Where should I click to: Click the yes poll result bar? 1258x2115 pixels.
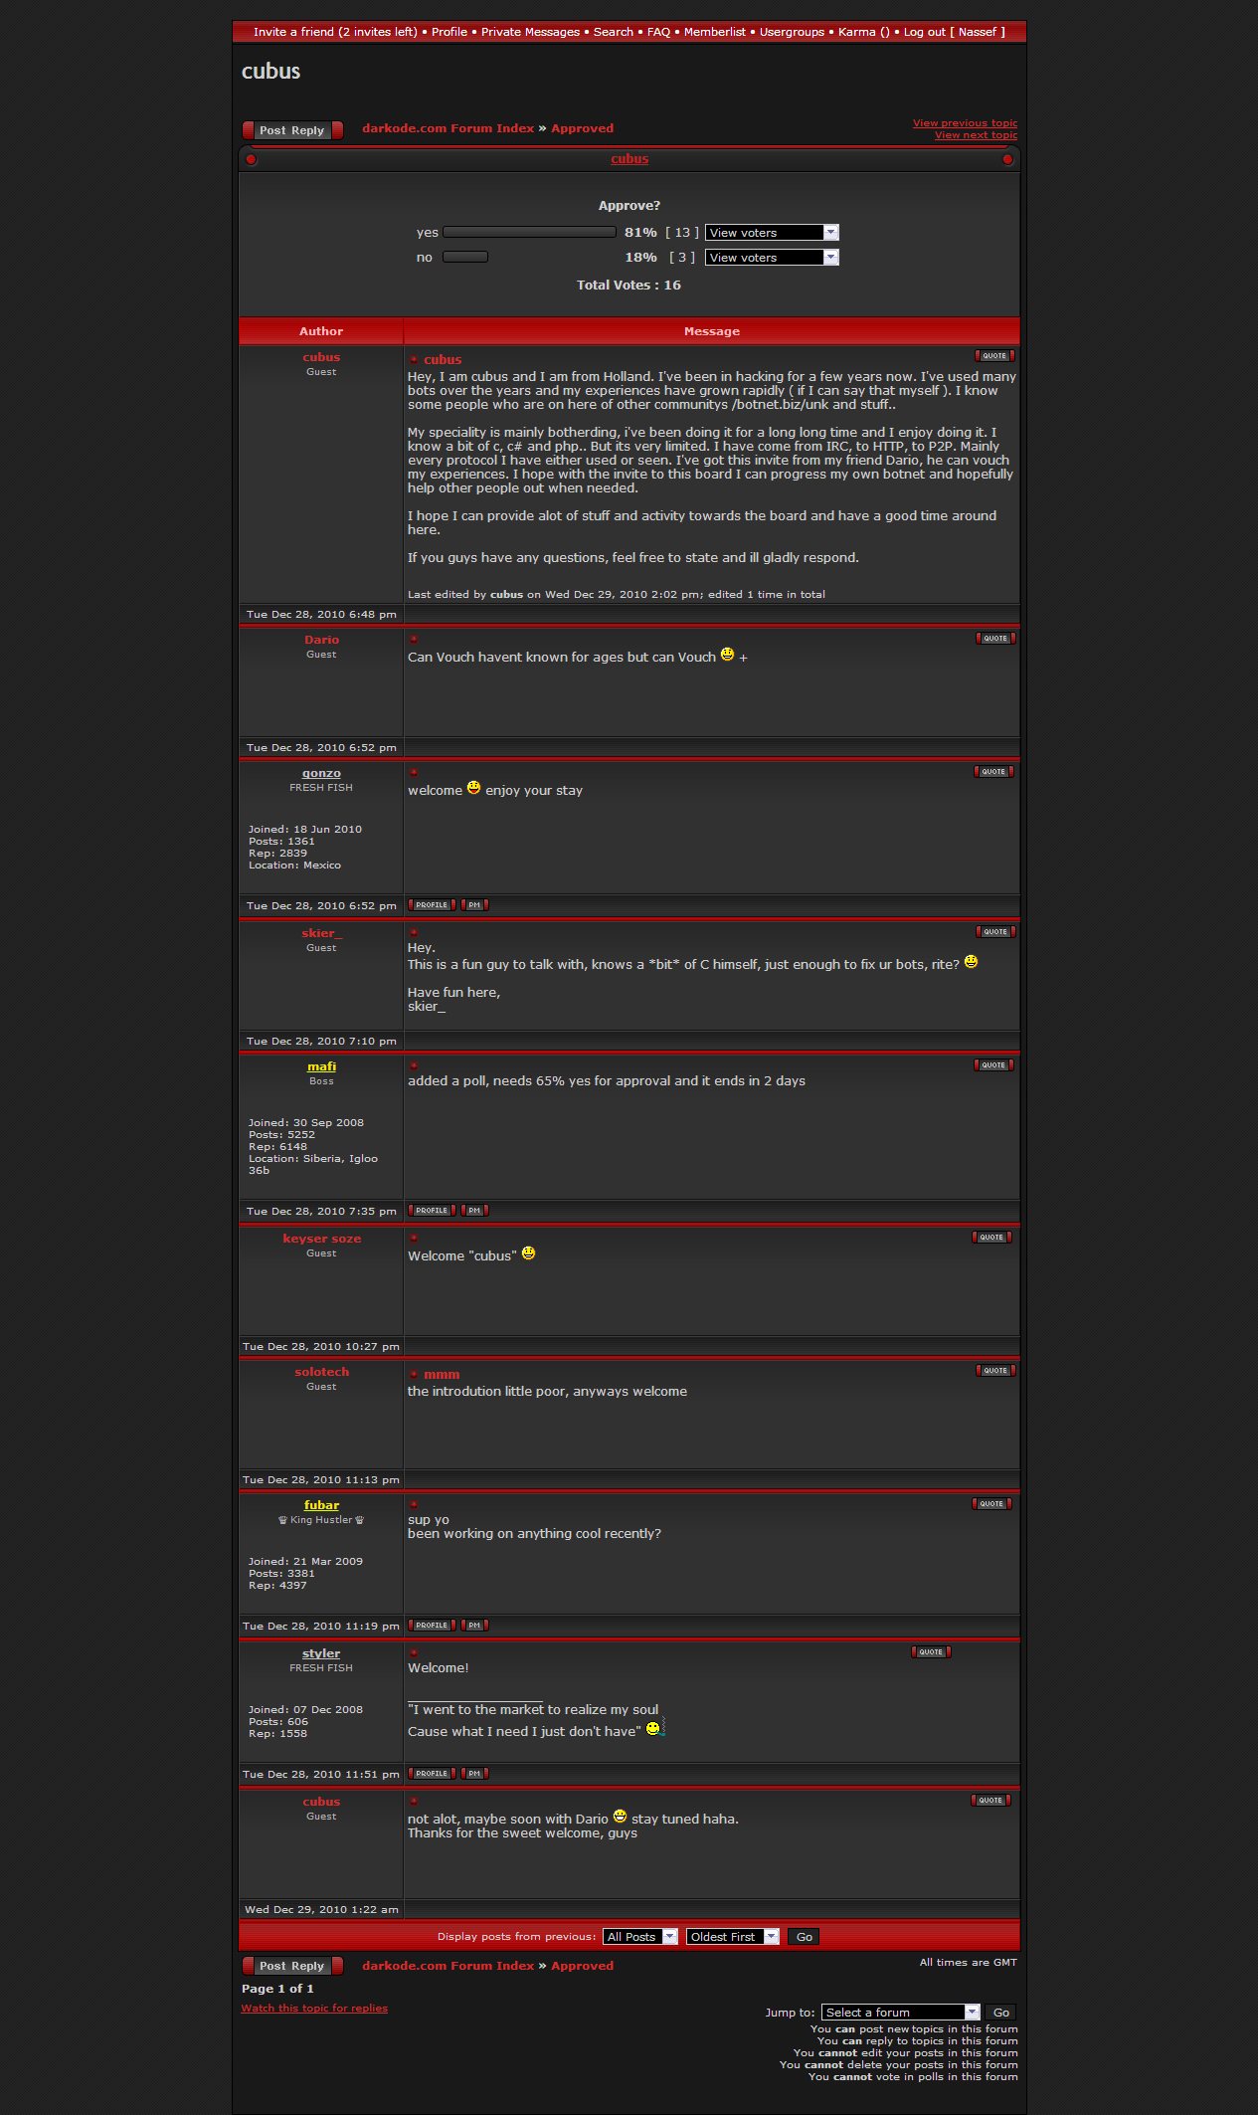pyautogui.click(x=529, y=233)
